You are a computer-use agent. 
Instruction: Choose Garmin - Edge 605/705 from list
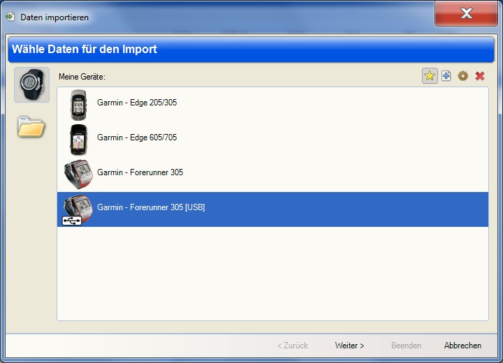[x=137, y=138]
